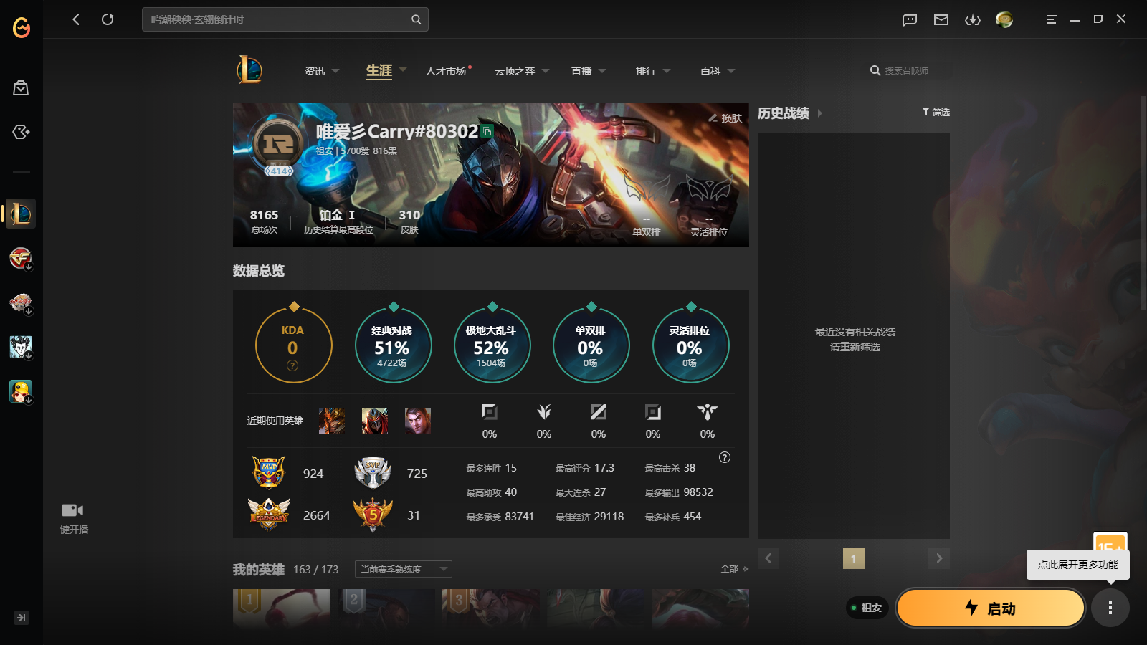
Task: Open the download manager icon
Action: click(973, 20)
